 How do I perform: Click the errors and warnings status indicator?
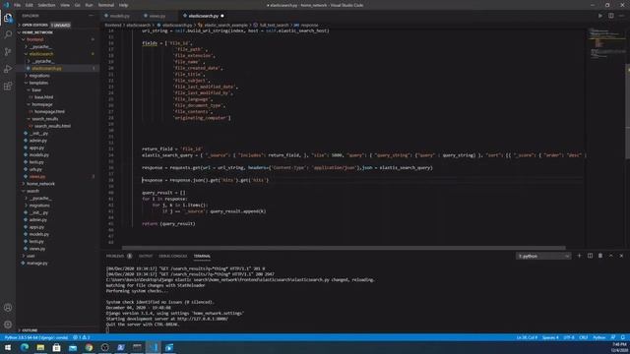click(82, 337)
